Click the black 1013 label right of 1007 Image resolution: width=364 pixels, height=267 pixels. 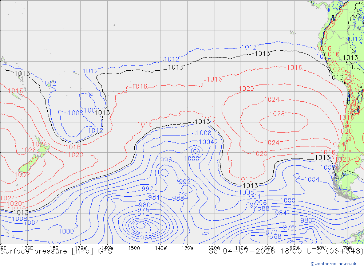coord(102,113)
